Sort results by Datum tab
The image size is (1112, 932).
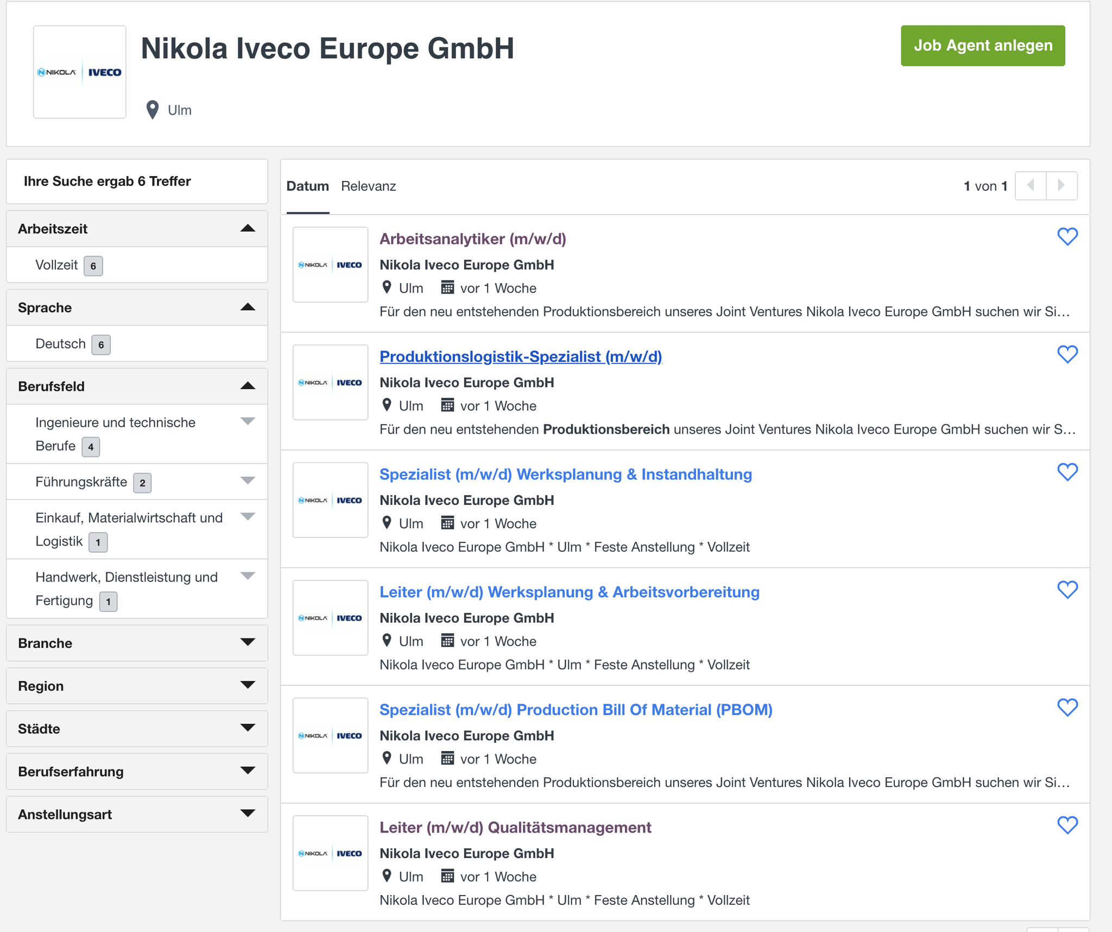point(308,186)
